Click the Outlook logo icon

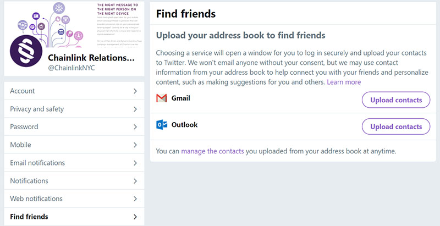(162, 125)
